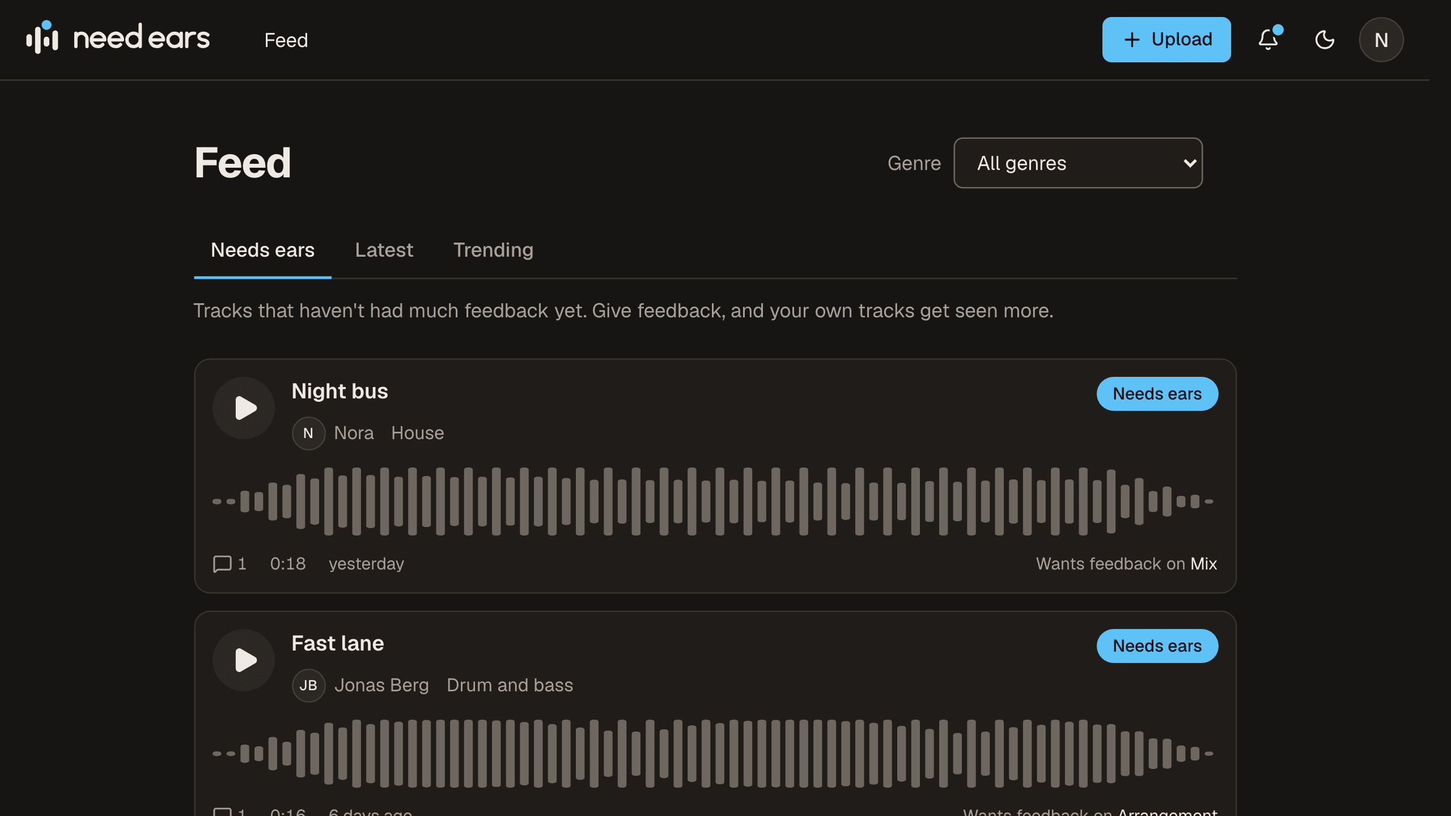Open the Night bus track title

click(340, 392)
